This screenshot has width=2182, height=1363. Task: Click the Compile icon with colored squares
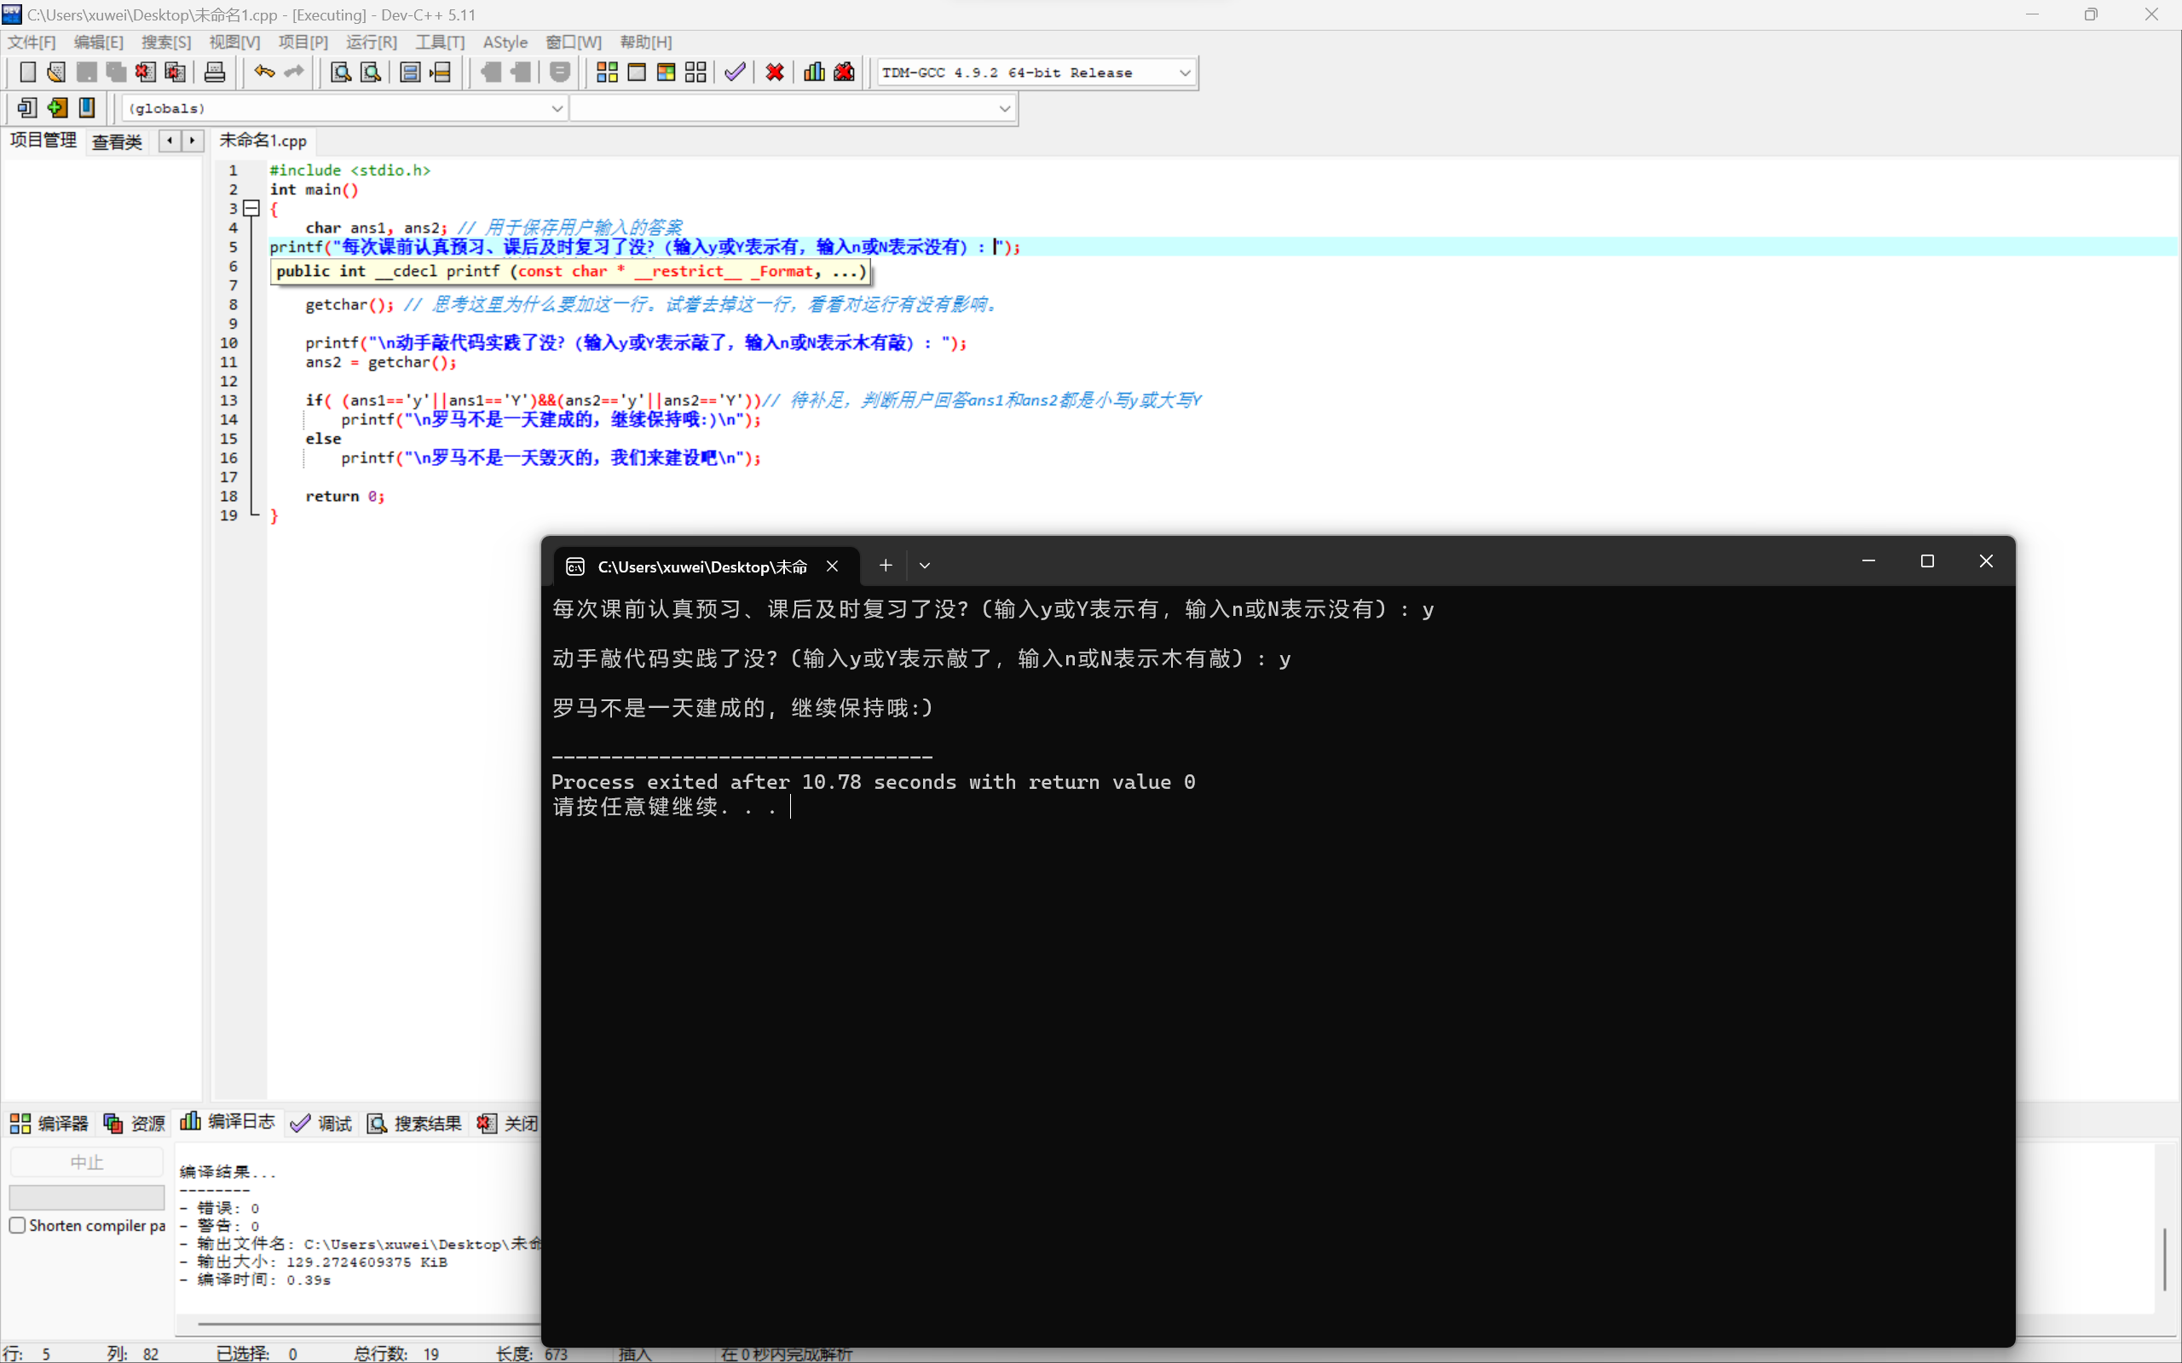(607, 72)
